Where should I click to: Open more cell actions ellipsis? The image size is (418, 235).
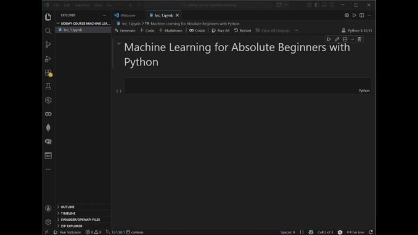[x=352, y=39]
